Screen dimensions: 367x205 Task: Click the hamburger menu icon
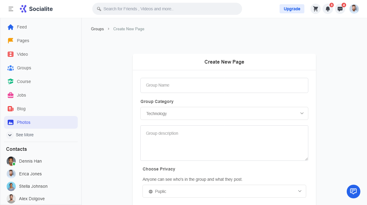pos(11,9)
